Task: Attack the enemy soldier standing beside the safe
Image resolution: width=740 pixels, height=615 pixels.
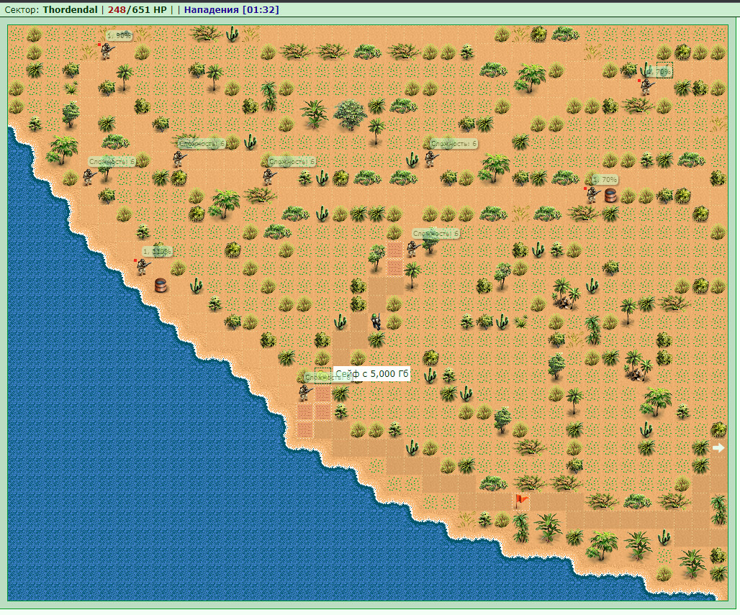Action: pos(304,393)
